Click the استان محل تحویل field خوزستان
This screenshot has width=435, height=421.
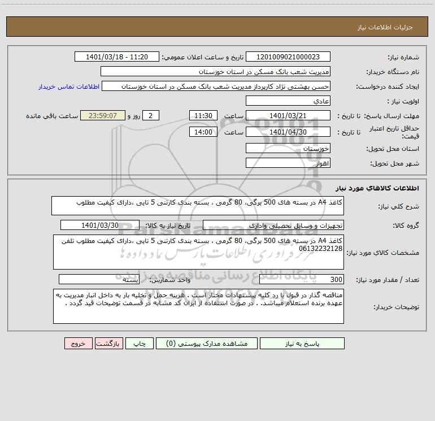pyautogui.click(x=288, y=149)
